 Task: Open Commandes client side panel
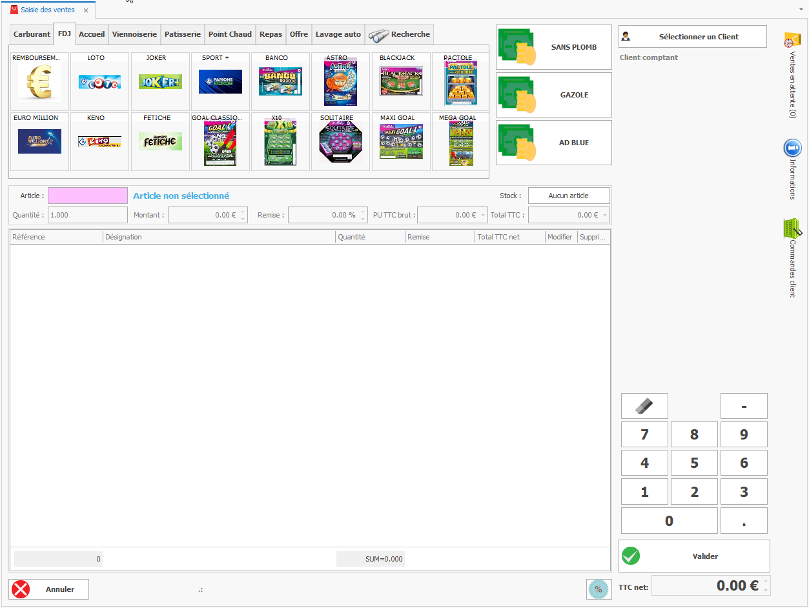click(792, 258)
